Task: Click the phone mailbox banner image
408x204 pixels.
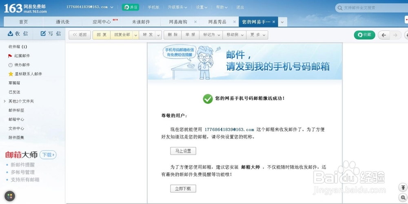Action: tap(245, 61)
